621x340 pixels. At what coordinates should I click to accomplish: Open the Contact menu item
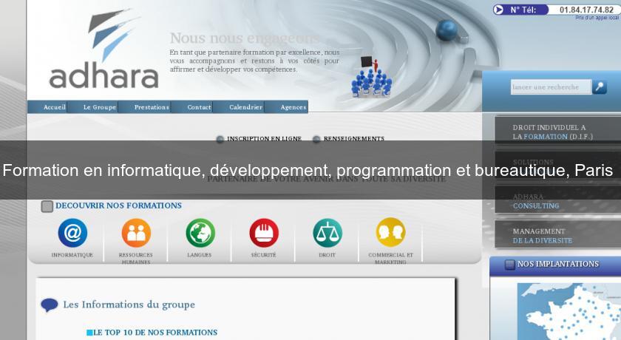pos(199,107)
